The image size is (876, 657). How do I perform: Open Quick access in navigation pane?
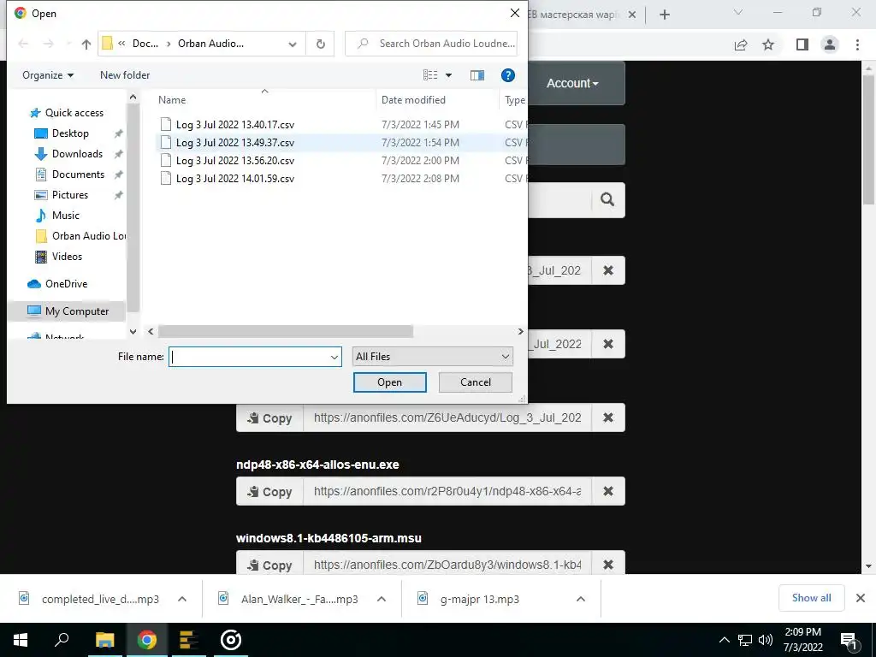(74, 113)
